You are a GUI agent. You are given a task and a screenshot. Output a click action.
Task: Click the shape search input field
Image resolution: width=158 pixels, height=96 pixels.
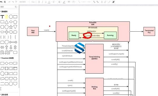coord(9,7)
